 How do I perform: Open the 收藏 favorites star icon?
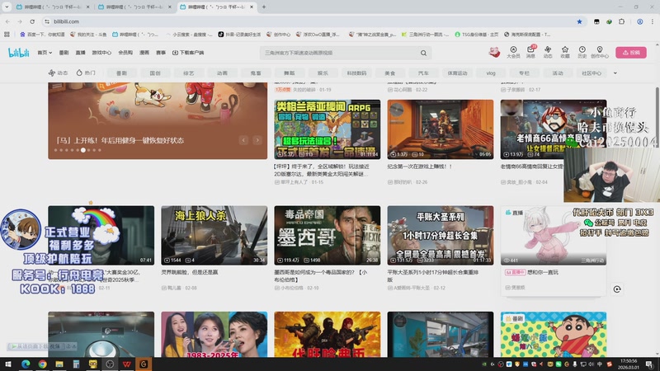(565, 52)
